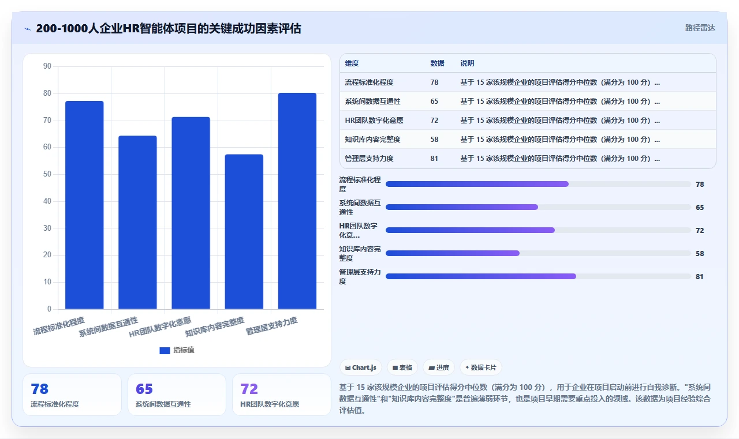
Task: Click the HR团队数字化意愿 progress bar
Action: [538, 230]
